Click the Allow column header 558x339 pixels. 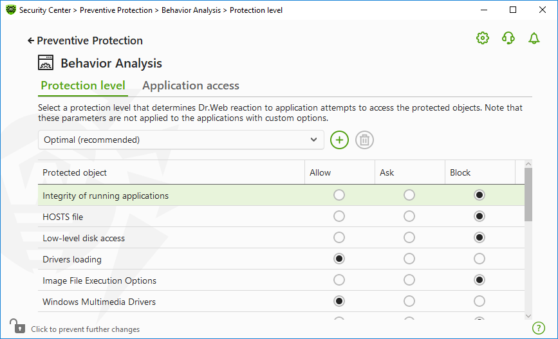(339, 172)
